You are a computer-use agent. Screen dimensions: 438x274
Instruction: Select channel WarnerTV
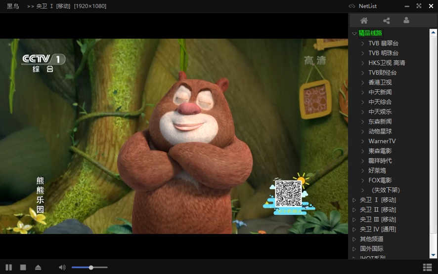click(x=382, y=141)
